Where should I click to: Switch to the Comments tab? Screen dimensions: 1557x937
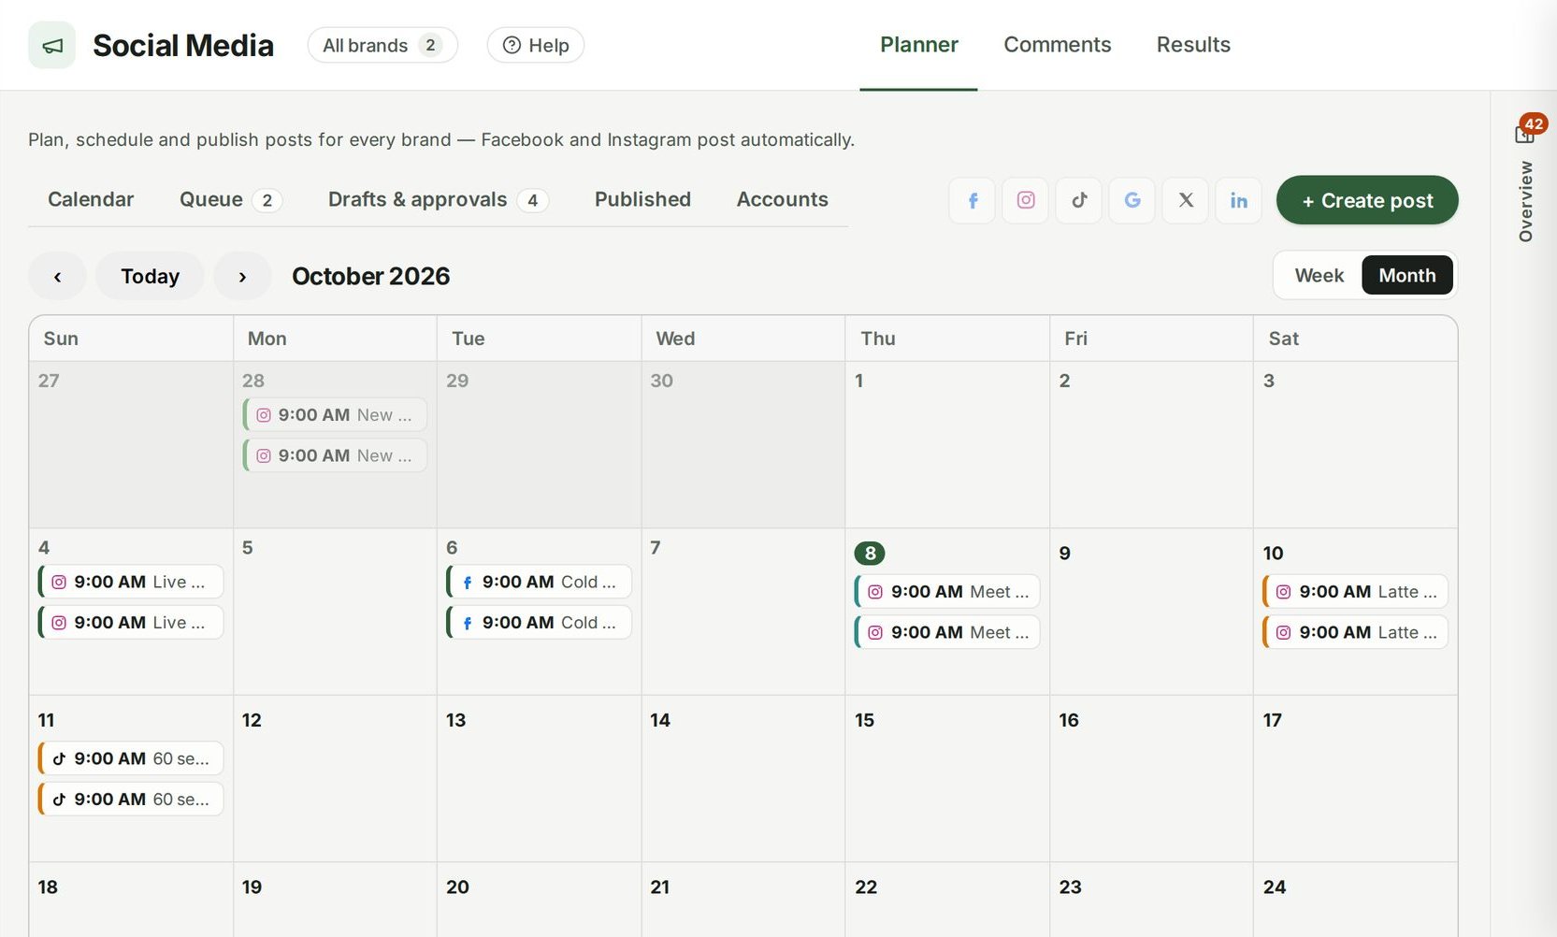pos(1058,45)
